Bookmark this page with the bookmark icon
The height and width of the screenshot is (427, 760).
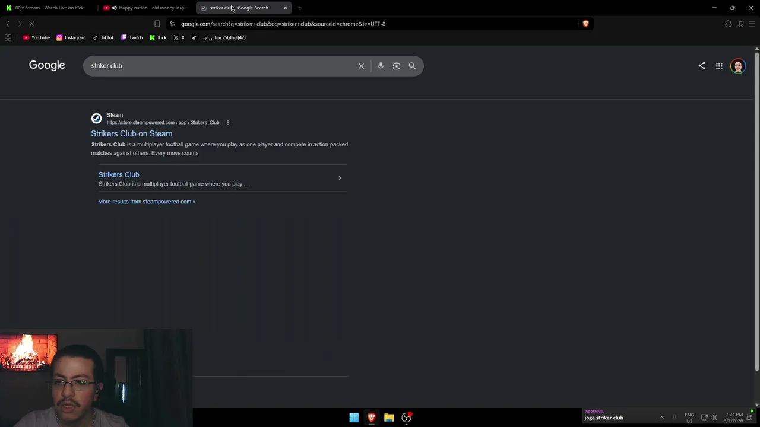click(x=157, y=24)
